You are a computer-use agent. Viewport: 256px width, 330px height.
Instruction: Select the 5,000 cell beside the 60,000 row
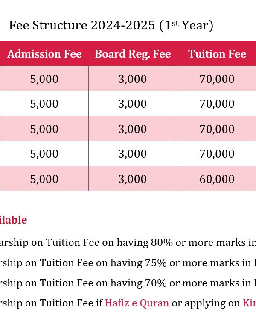click(x=44, y=179)
